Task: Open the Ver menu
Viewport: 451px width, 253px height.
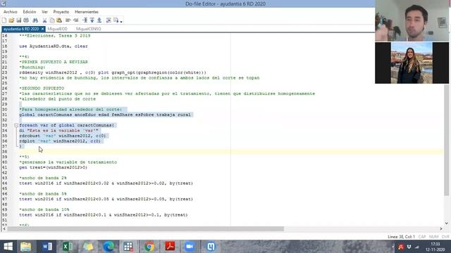Action: click(x=44, y=12)
